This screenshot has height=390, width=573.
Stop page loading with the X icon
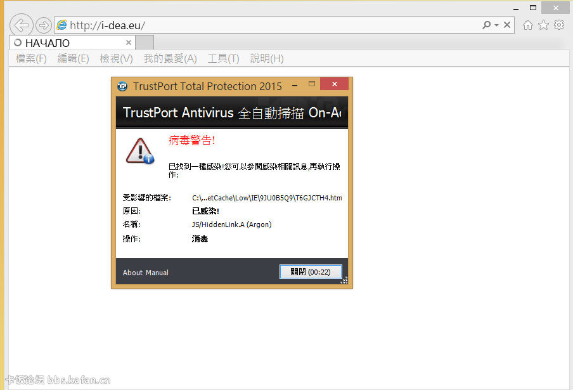[x=507, y=25]
